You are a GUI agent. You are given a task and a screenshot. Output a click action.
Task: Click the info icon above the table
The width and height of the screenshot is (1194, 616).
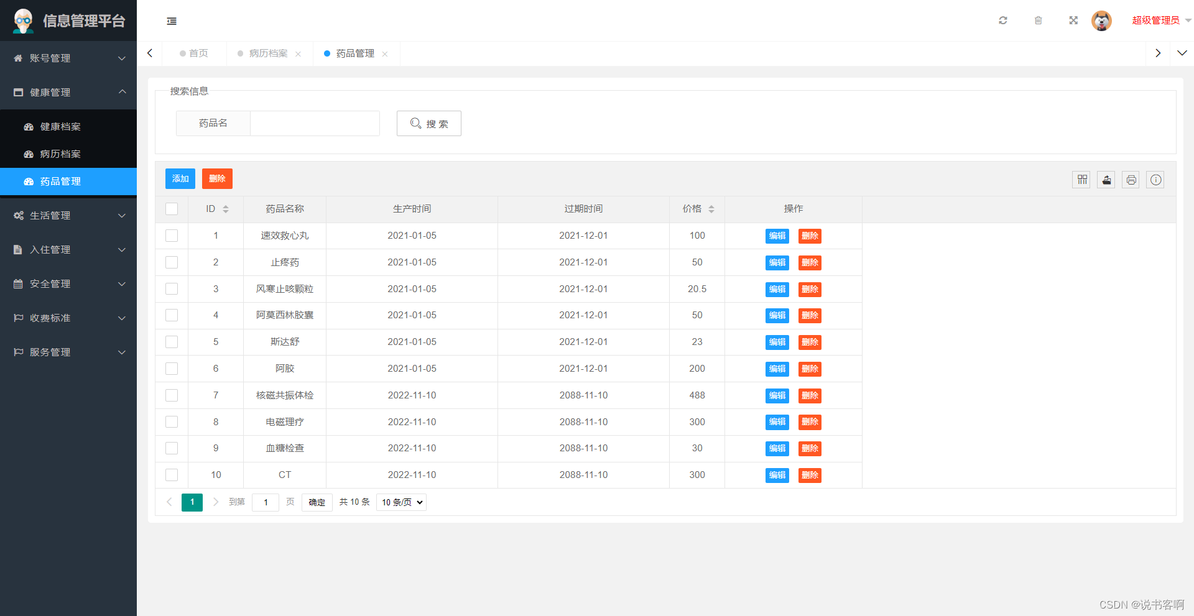1155,180
